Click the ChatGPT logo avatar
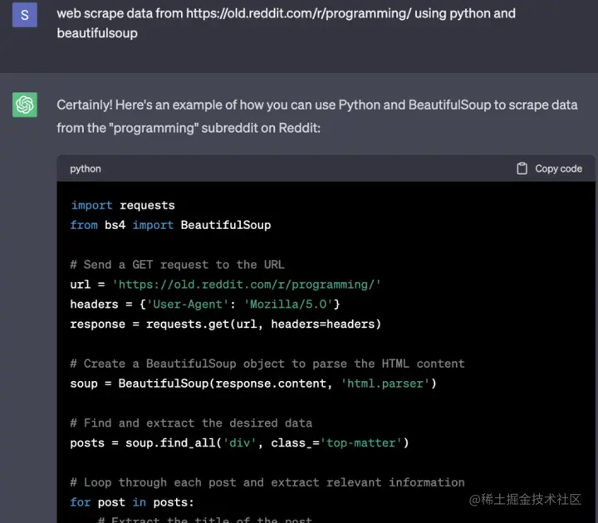The height and width of the screenshot is (523, 598). [25, 105]
